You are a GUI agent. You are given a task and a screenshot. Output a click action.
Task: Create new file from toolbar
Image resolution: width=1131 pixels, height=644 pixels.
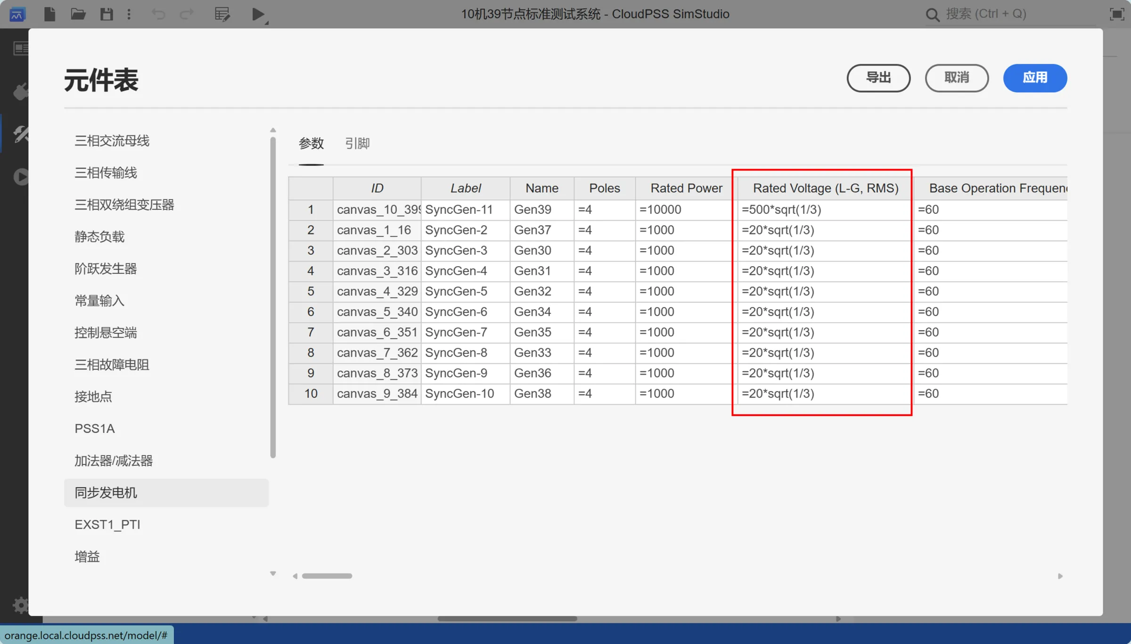click(x=49, y=14)
